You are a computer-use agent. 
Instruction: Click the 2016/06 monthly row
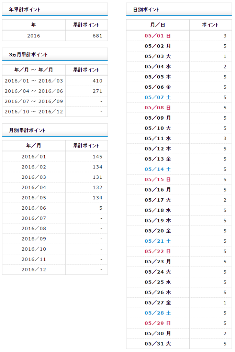coord(55,208)
